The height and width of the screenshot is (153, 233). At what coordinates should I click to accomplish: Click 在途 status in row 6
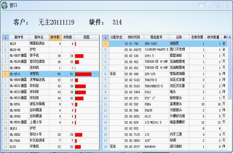(x=113, y=74)
